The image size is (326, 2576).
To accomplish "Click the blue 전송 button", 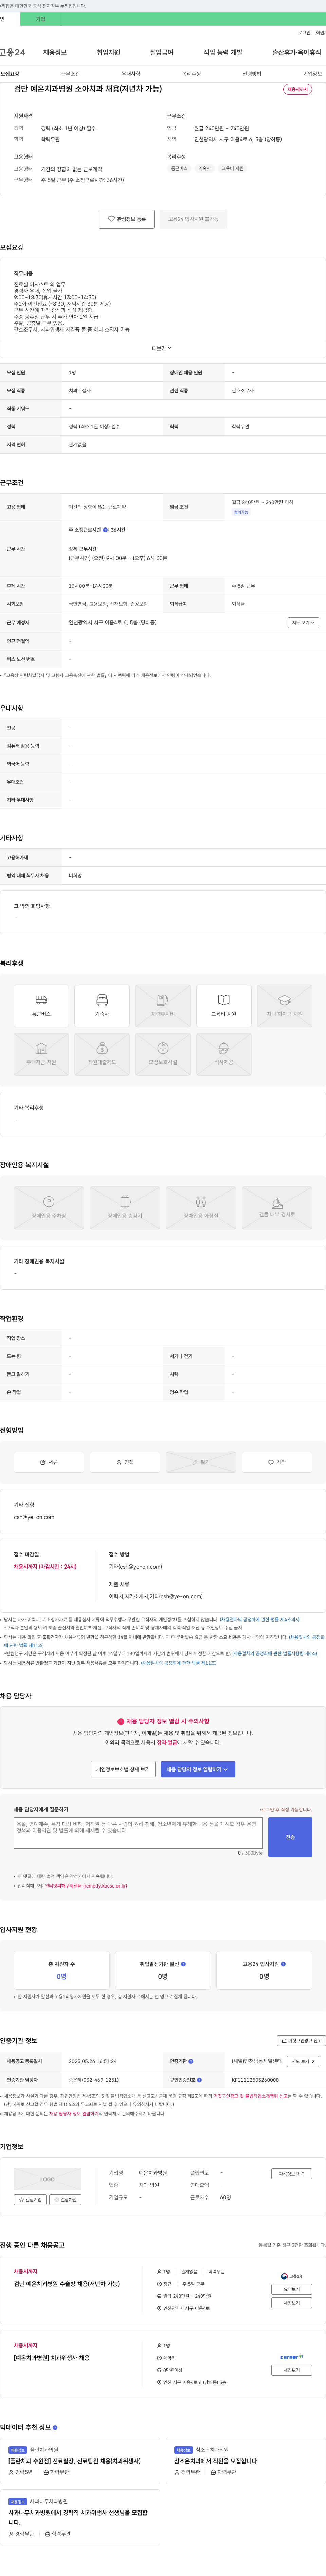I will pos(290,1837).
